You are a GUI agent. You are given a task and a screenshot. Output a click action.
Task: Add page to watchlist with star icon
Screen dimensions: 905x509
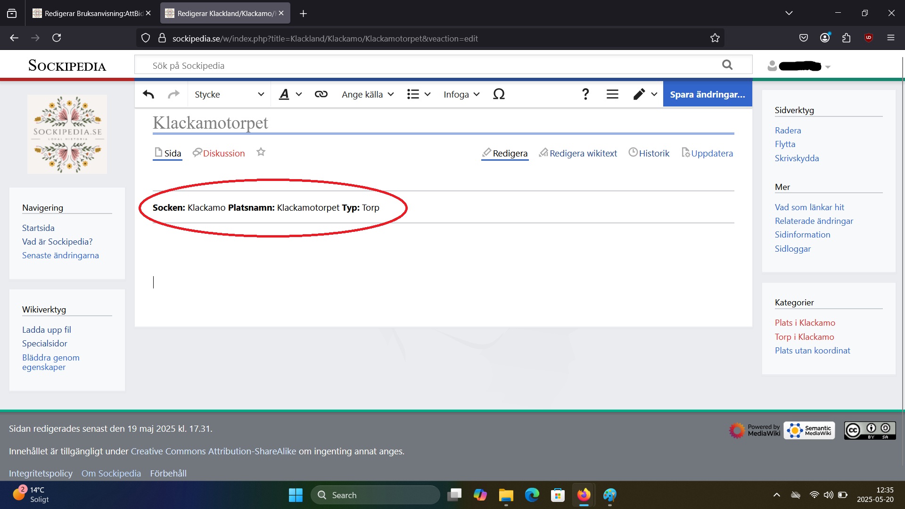261,152
